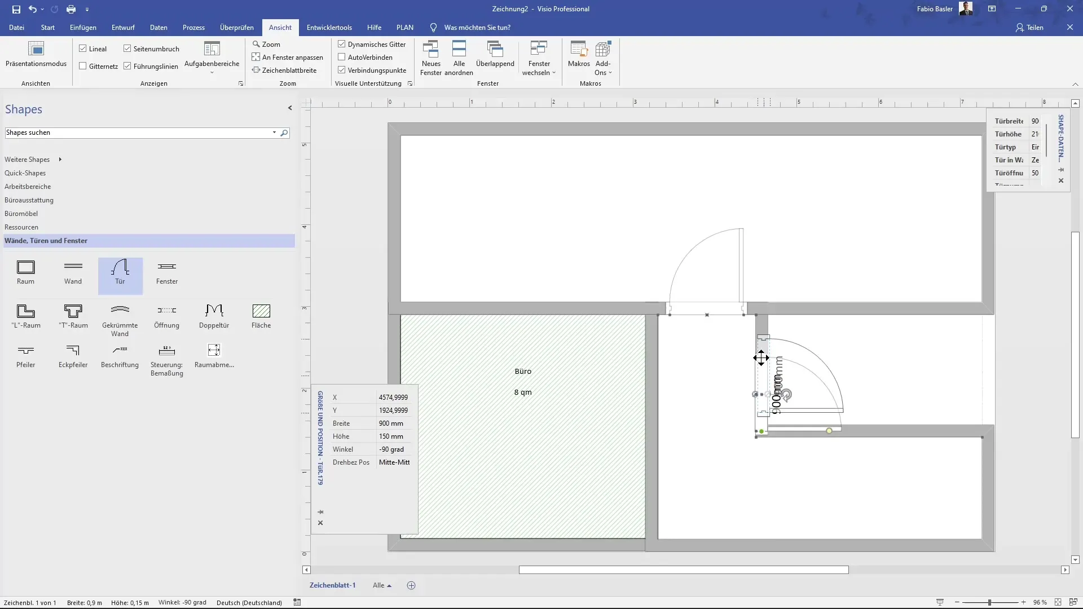The width and height of the screenshot is (1083, 609).
Task: Select the Gekrümmte Wand shape
Action: (x=120, y=320)
